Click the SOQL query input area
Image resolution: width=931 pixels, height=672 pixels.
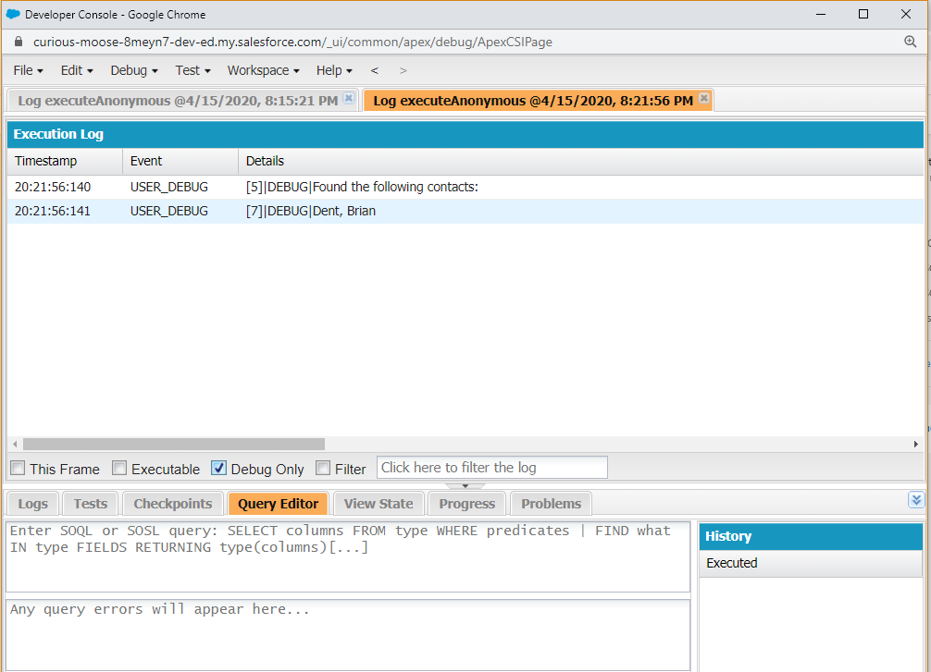(348, 556)
